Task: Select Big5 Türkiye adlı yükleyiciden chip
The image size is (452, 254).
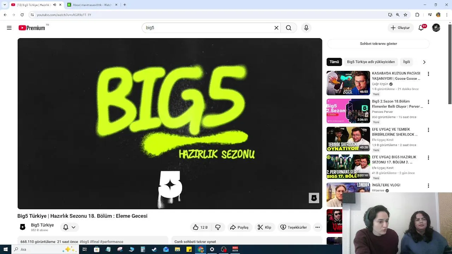Action: click(x=371, y=62)
